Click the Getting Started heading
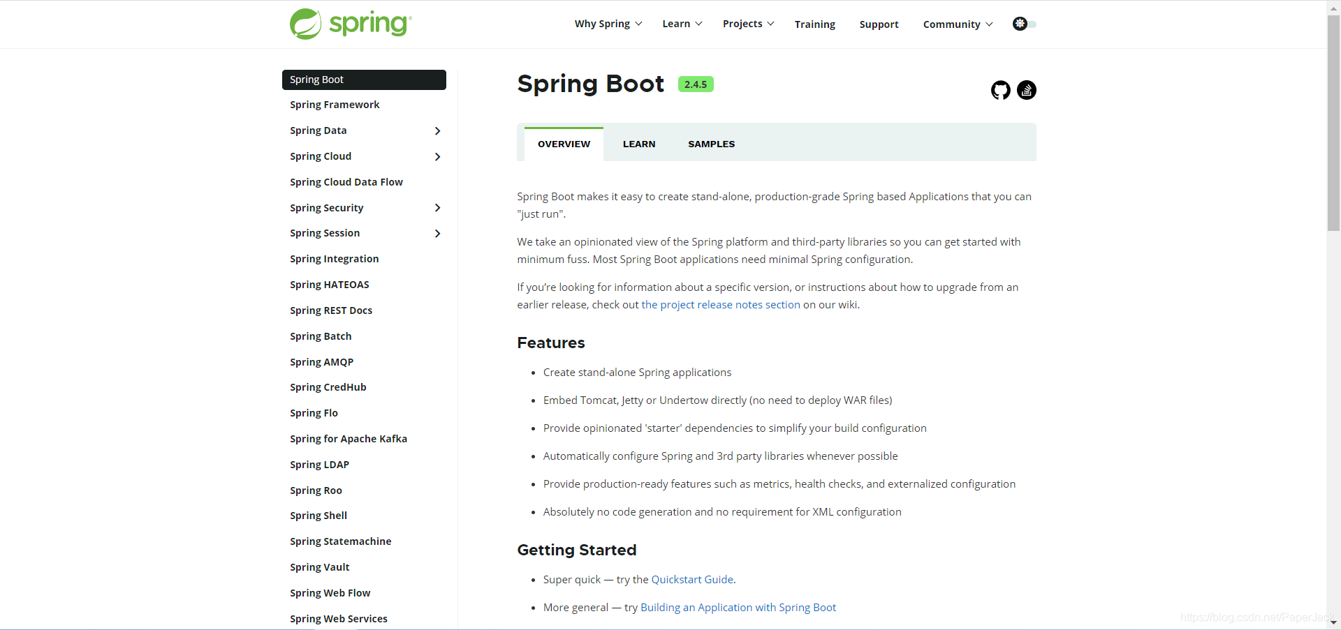Image resolution: width=1341 pixels, height=630 pixels. [x=577, y=550]
